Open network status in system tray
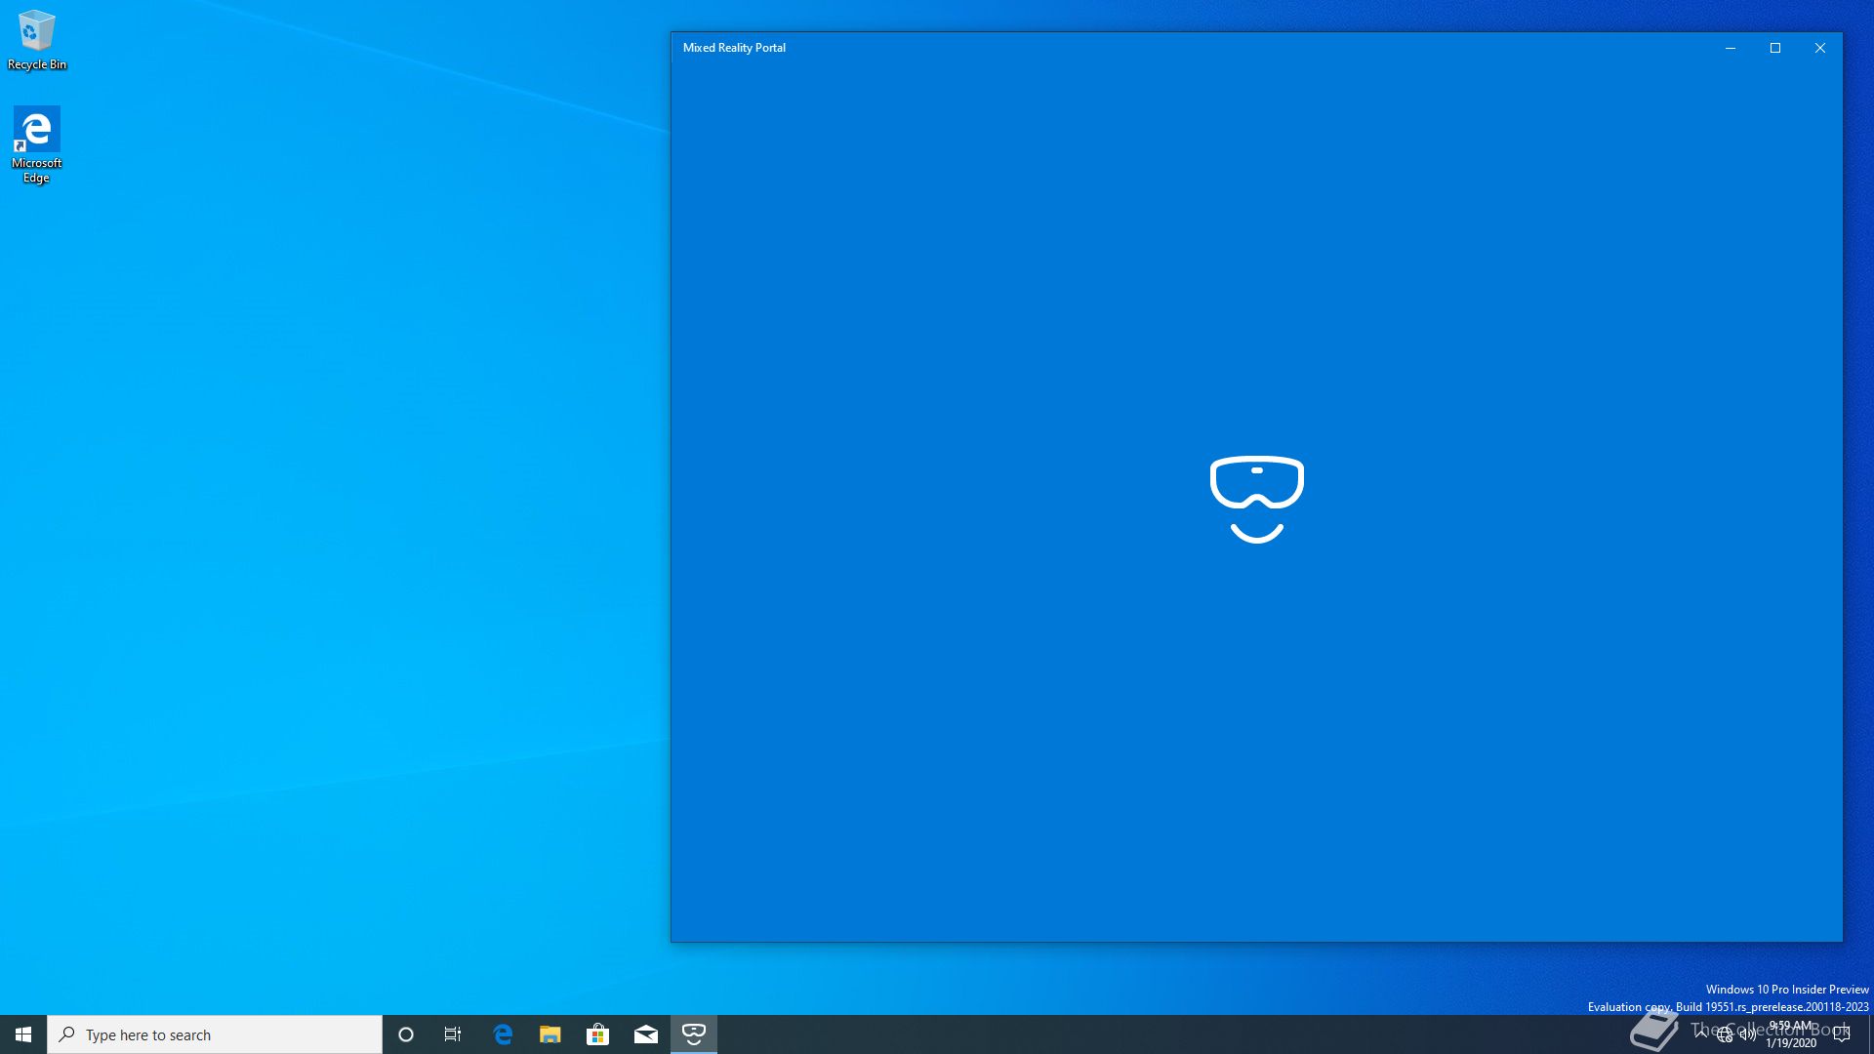 coord(1725,1034)
